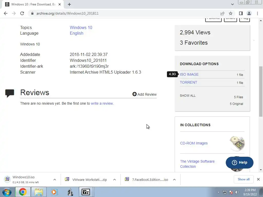This screenshot has width=263, height=197.
Task: Click the page scrollbar thumb
Action: point(261,92)
